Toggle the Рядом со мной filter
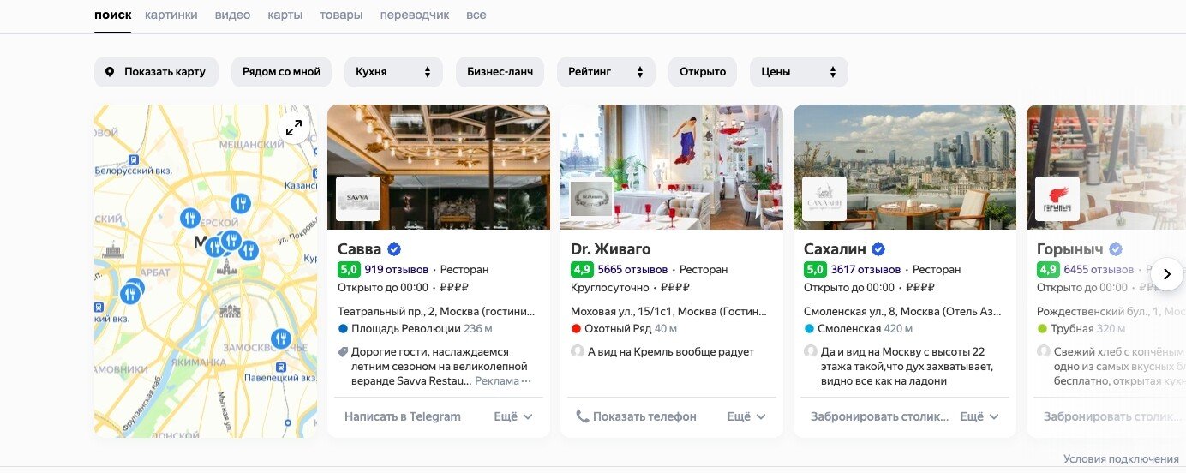This screenshot has width=1186, height=473. 281,72
